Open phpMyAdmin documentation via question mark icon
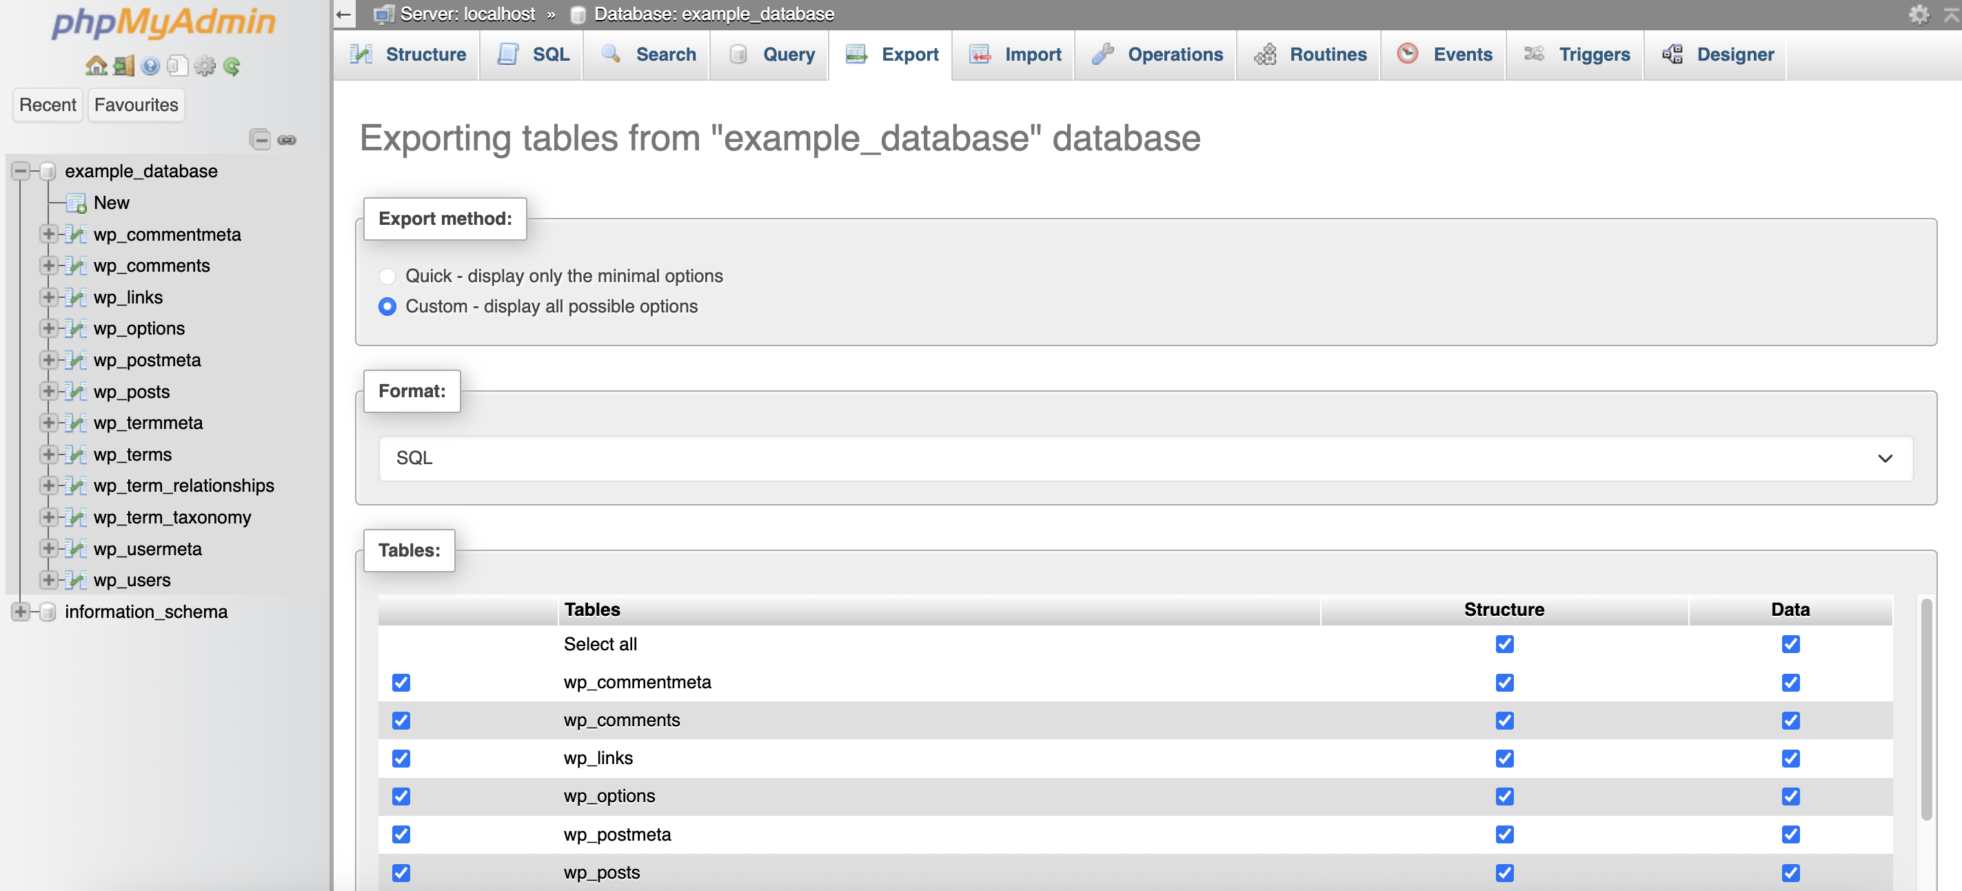This screenshot has width=1962, height=891. tap(150, 65)
